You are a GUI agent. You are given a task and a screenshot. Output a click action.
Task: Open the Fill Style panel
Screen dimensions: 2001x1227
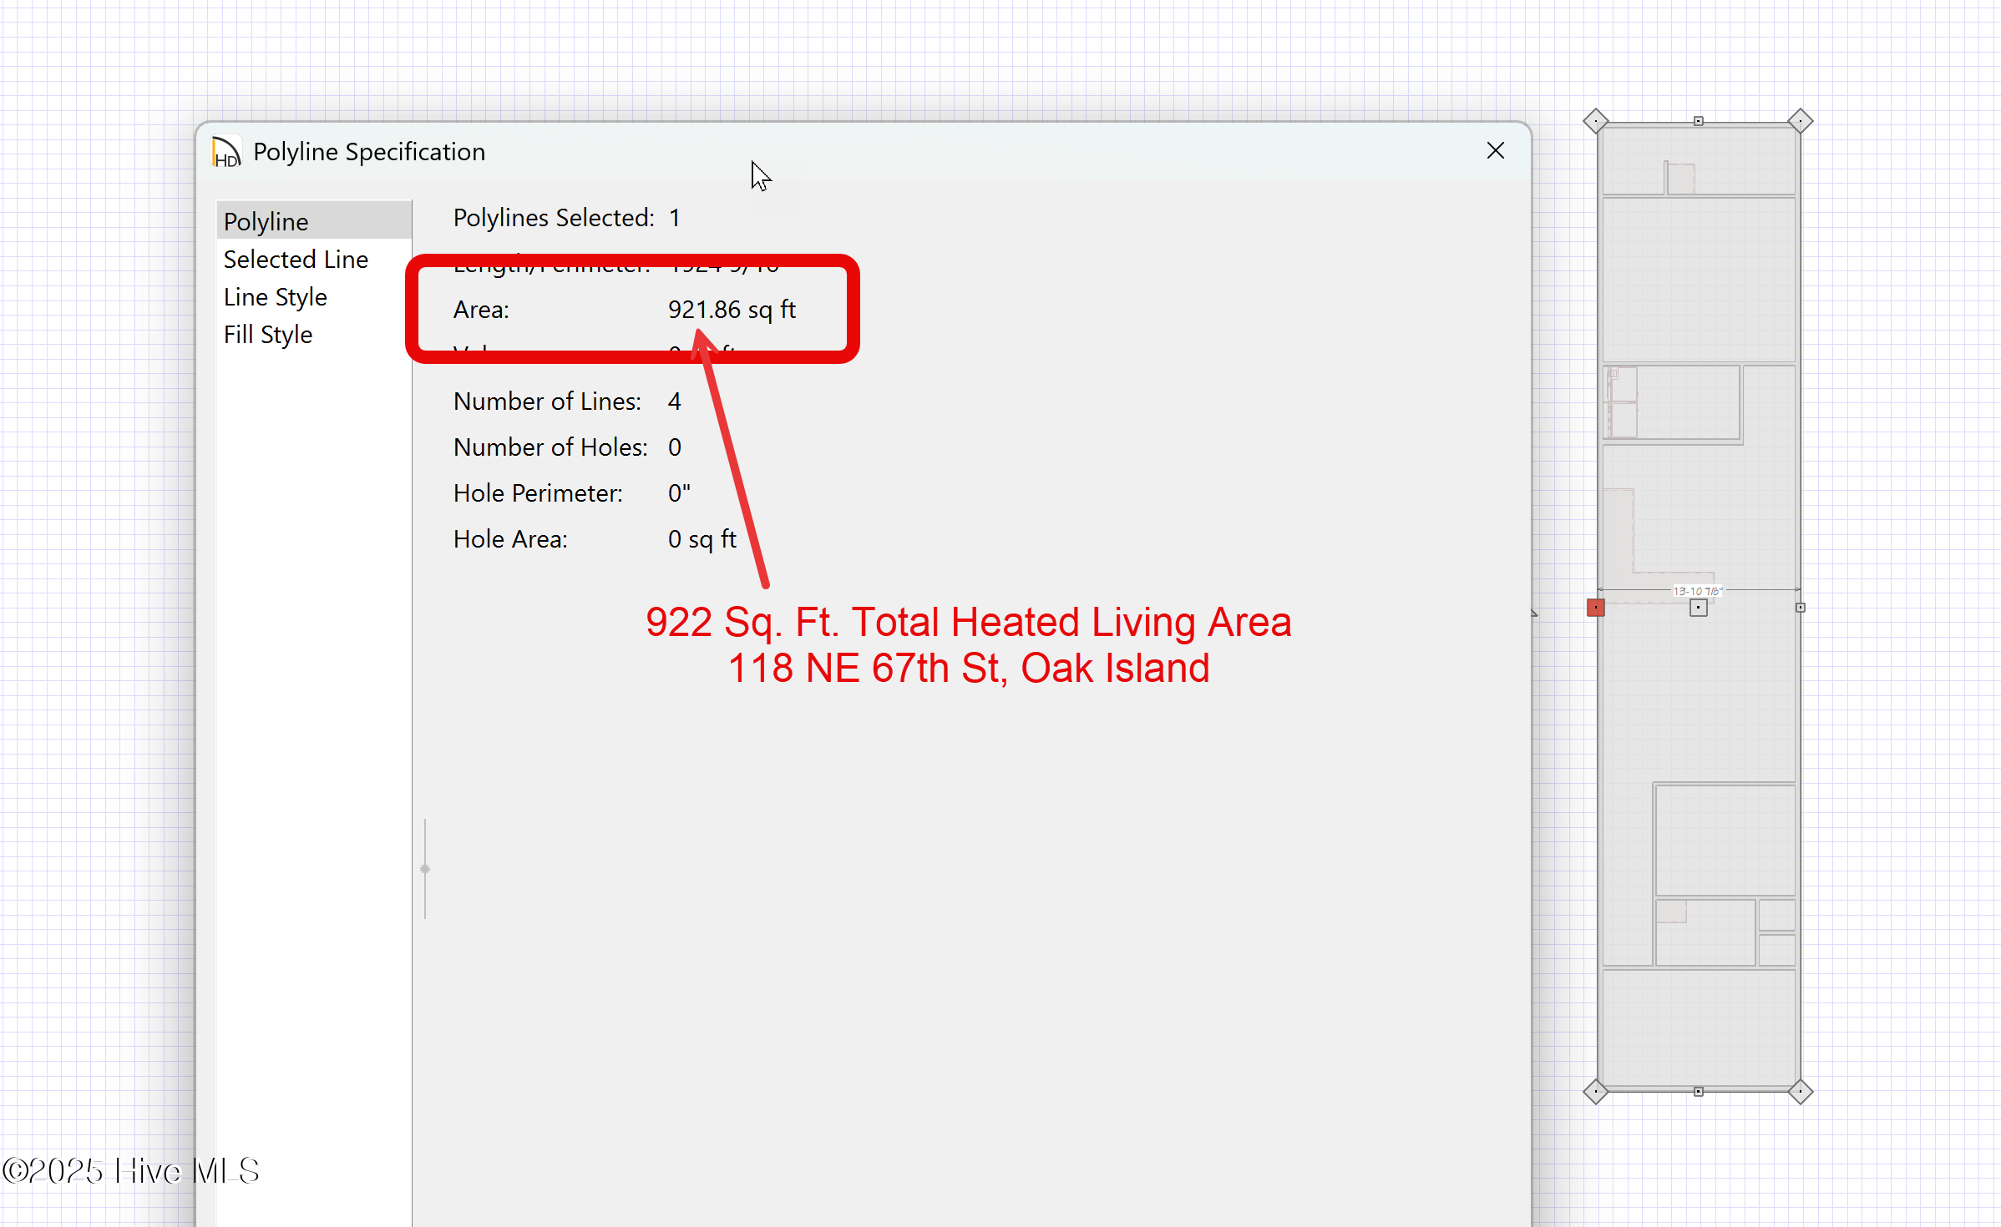[x=267, y=335]
